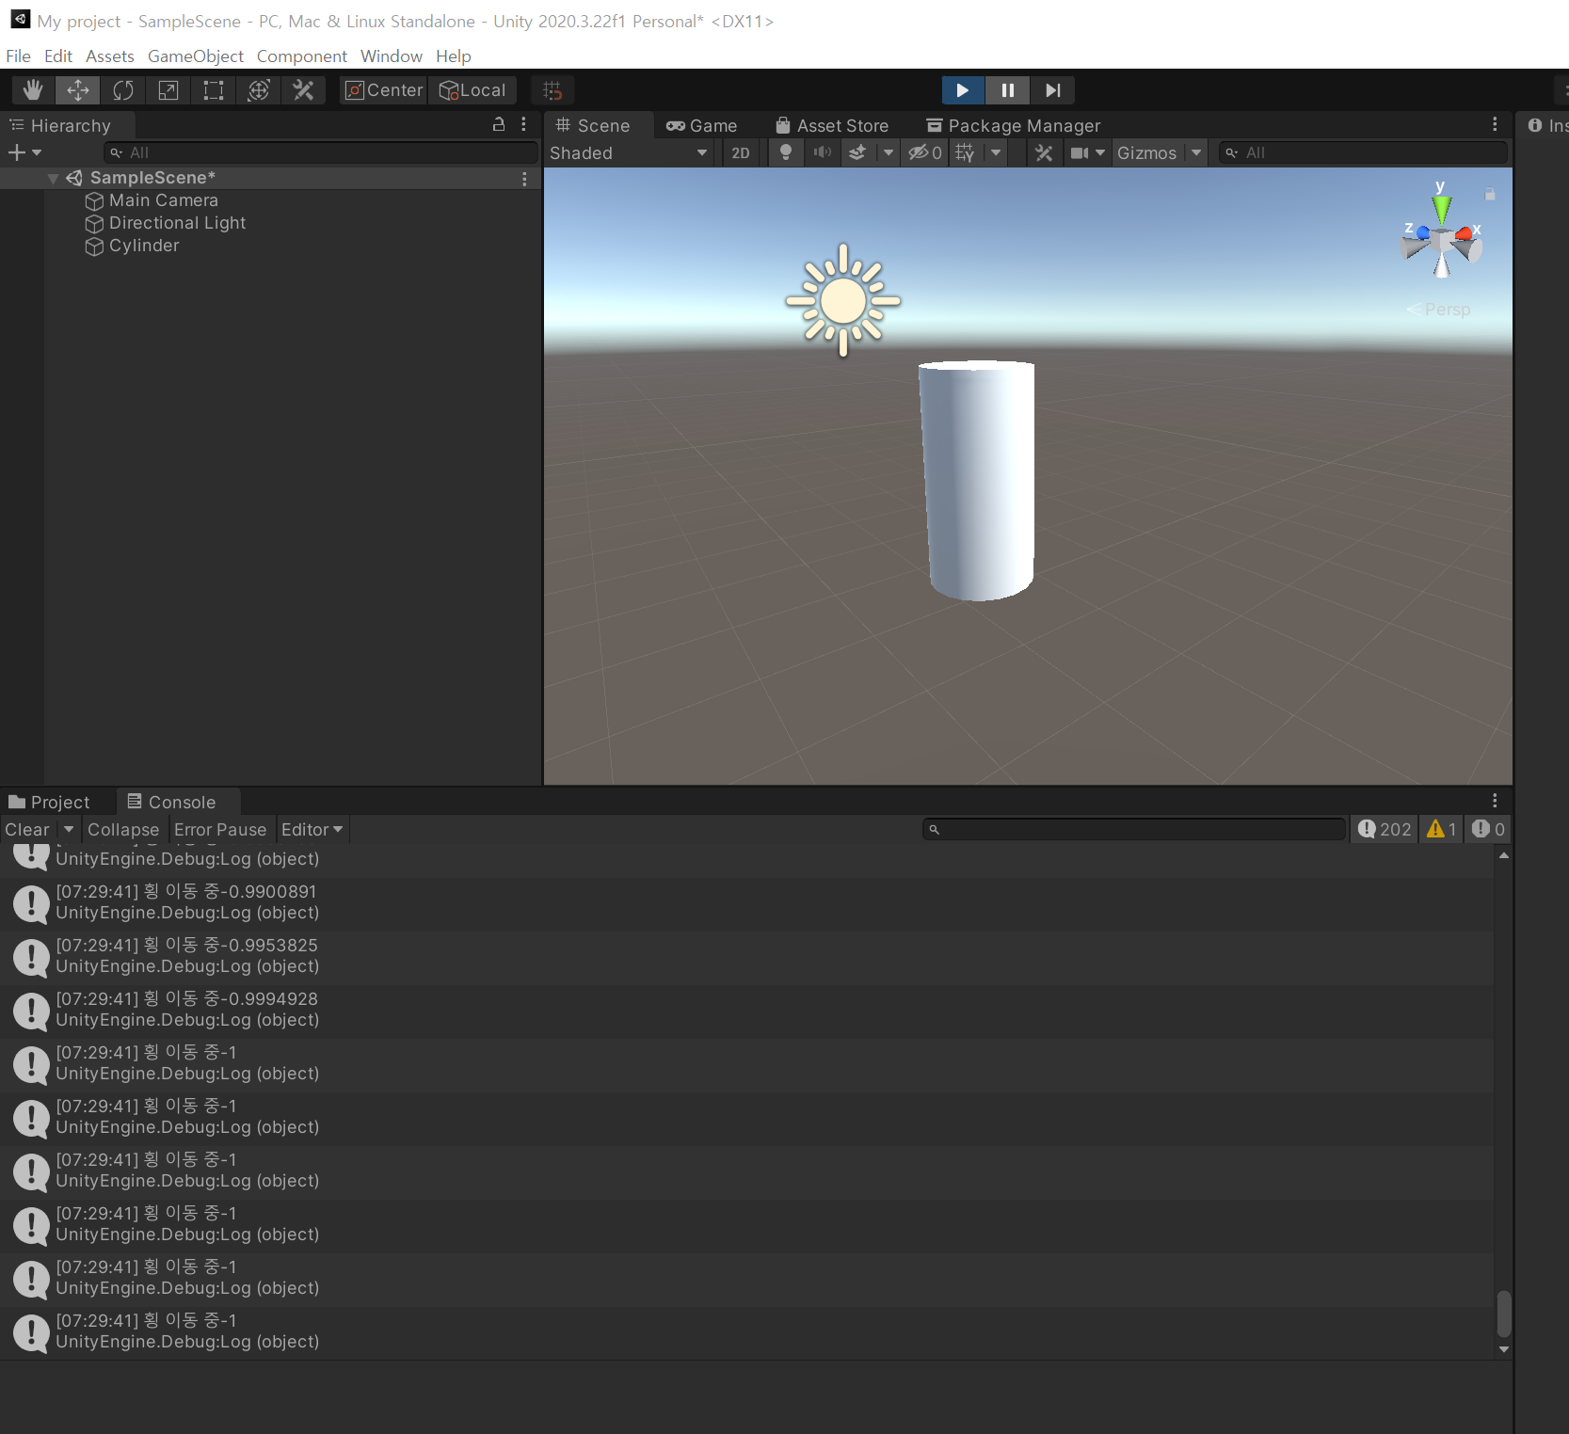Click the Console search field
Viewport: 1569px width, 1434px height.
(x=1134, y=829)
